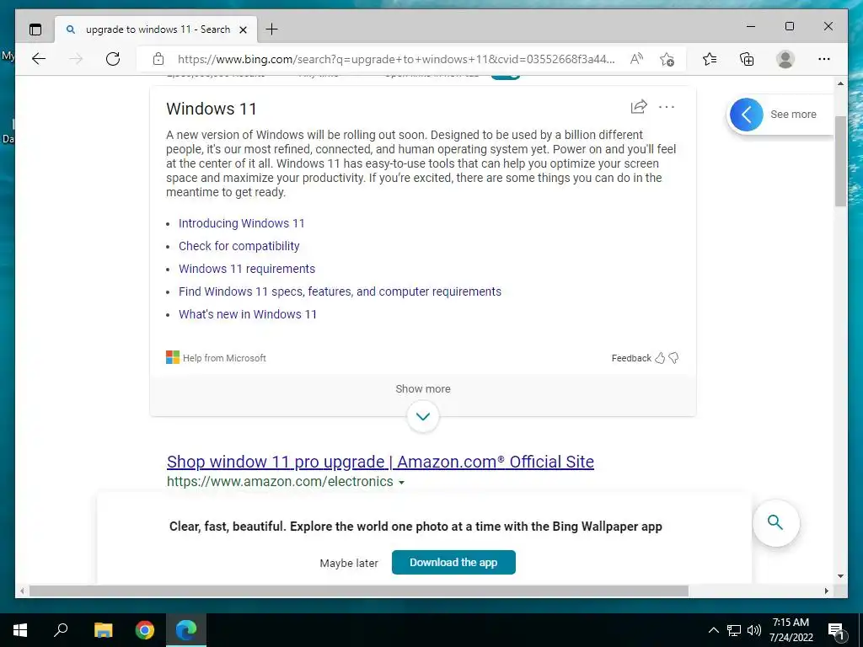The height and width of the screenshot is (647, 863).
Task: View site information lock icon
Action: [158, 59]
